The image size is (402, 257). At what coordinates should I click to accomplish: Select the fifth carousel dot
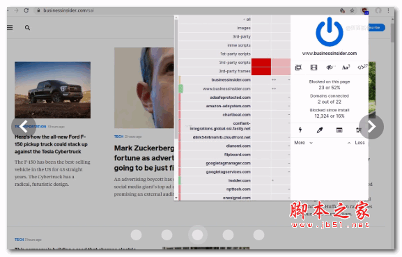[258, 235]
